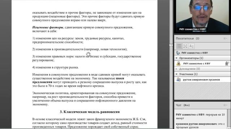Viewport: 231px width, 129px height.
Task: Collapse the Организаторы (1) group
Action: pos(176,58)
